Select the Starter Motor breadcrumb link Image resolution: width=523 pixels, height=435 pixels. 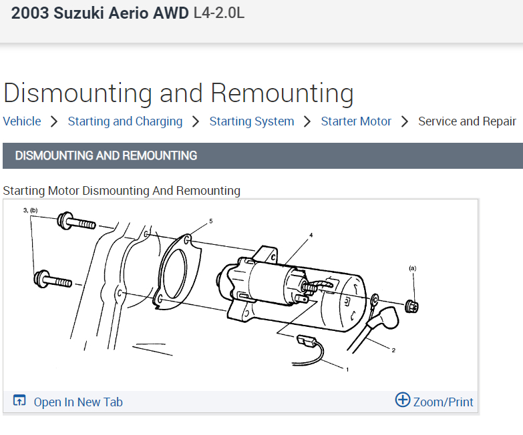click(x=356, y=121)
